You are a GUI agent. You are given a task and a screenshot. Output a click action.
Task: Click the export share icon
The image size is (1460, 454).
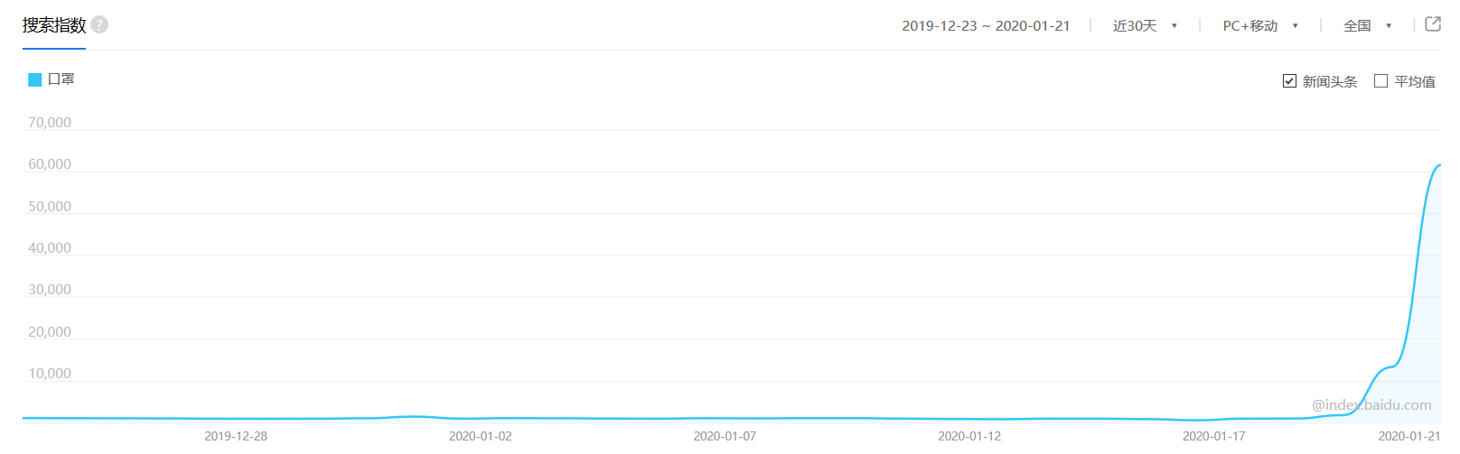(x=1433, y=24)
